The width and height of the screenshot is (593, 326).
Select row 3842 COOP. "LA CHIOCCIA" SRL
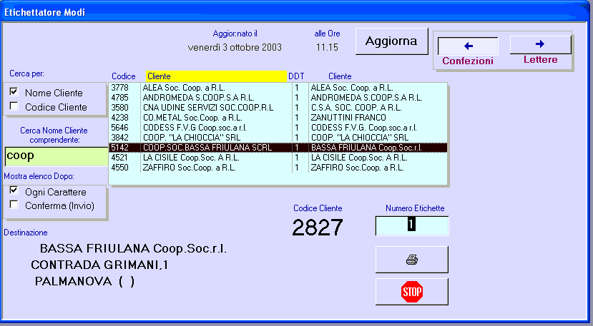(278, 138)
